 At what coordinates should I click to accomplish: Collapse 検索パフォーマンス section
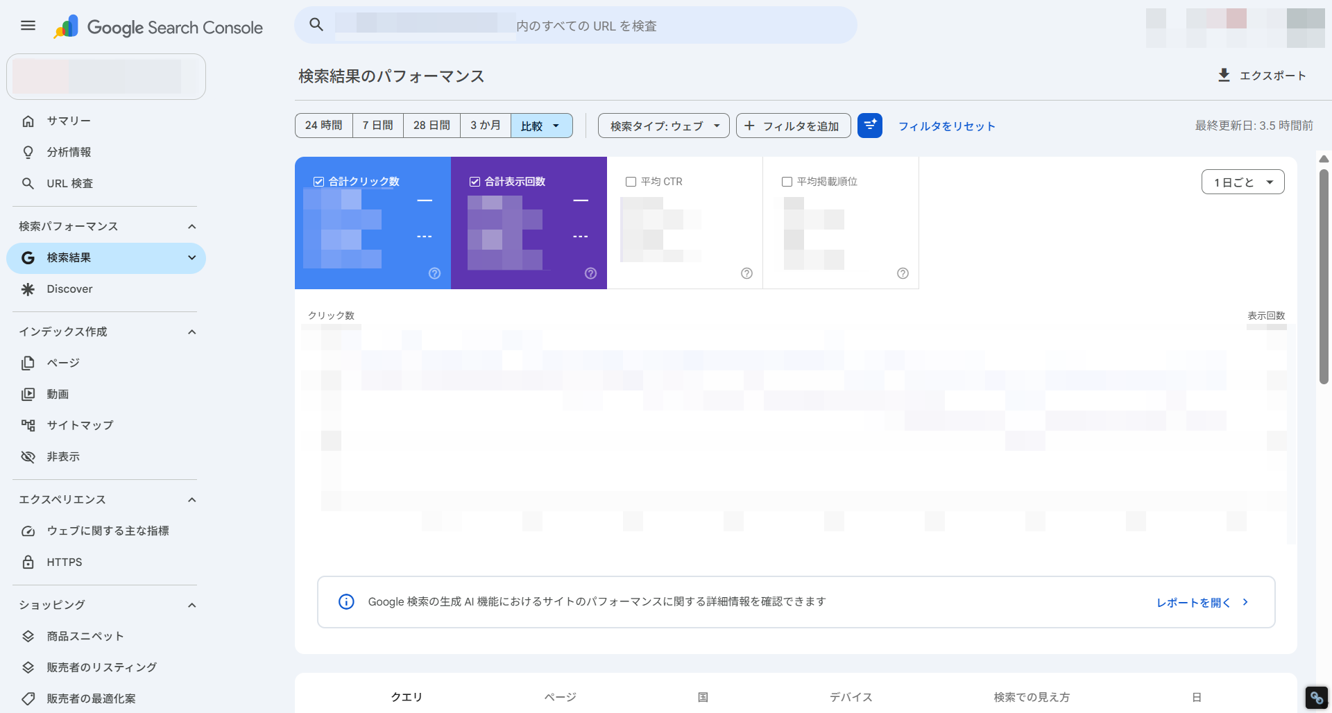tap(192, 227)
